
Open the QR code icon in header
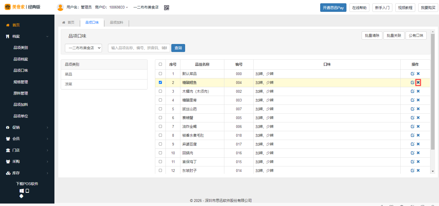[167, 8]
